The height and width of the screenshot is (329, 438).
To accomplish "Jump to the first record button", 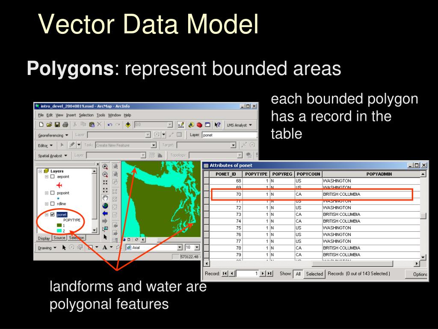I will pyautogui.click(x=225, y=274).
